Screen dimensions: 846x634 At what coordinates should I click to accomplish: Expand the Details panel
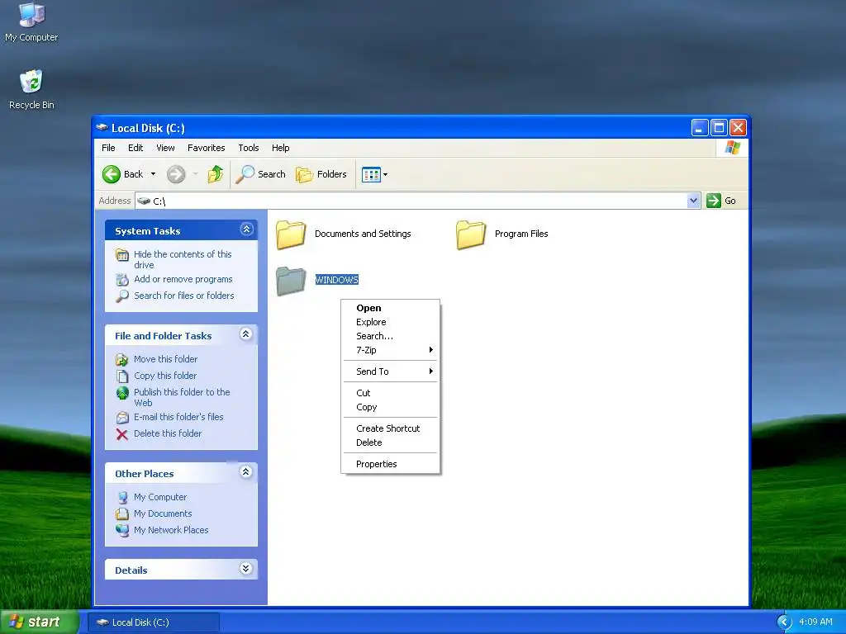pyautogui.click(x=246, y=569)
